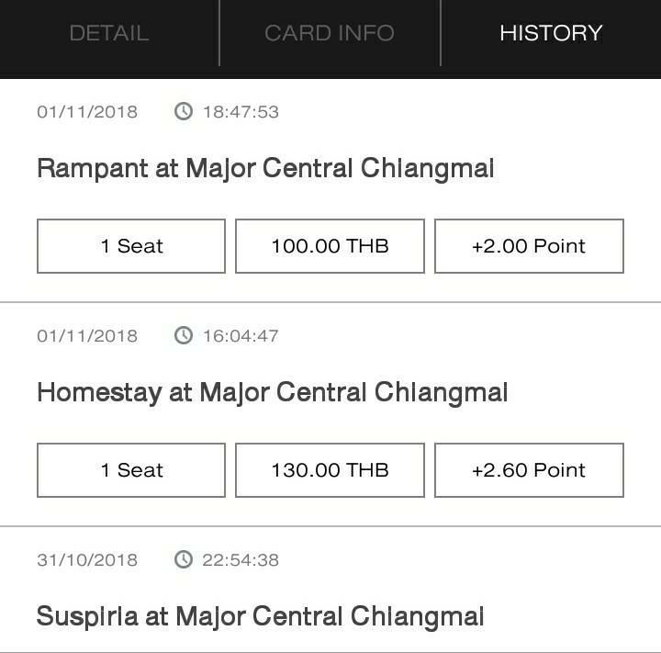This screenshot has width=661, height=653.
Task: Click the 130.00 THB box
Action: coord(330,470)
